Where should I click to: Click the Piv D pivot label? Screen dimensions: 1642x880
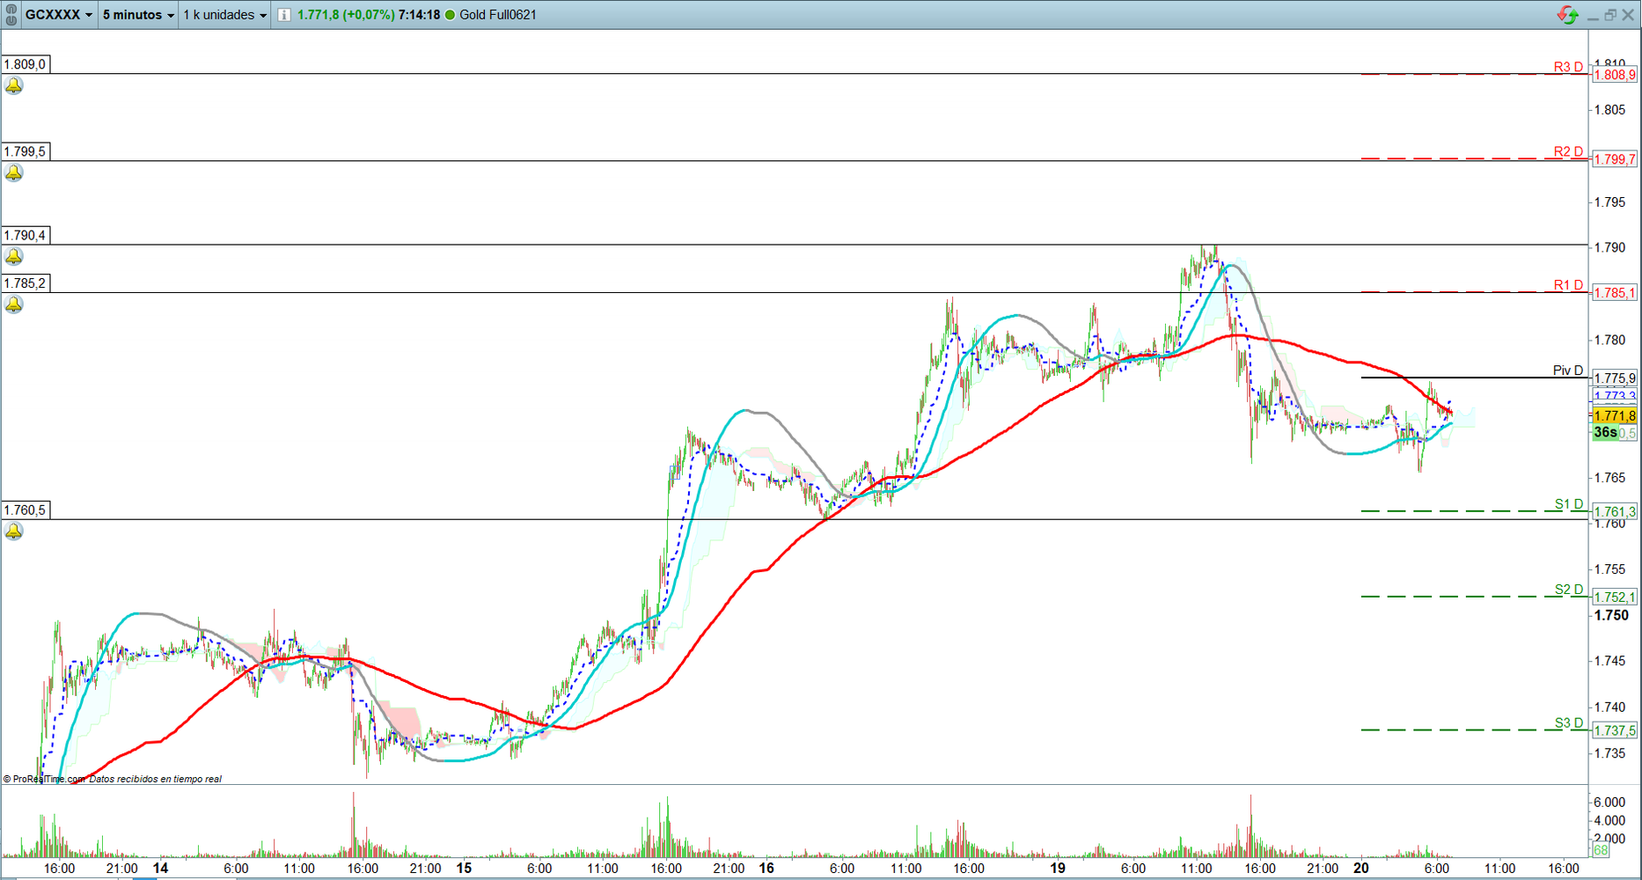(x=1567, y=370)
